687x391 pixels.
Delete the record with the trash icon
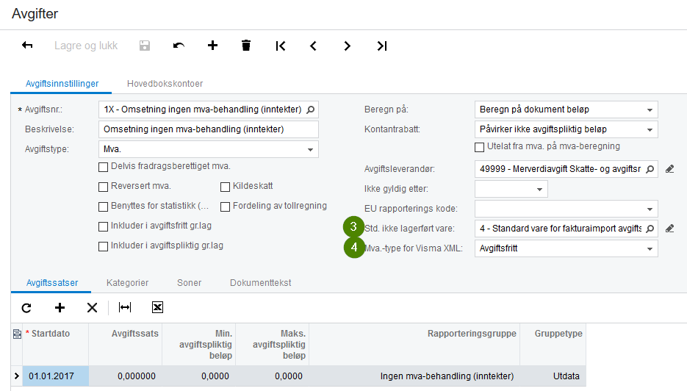pyautogui.click(x=246, y=45)
